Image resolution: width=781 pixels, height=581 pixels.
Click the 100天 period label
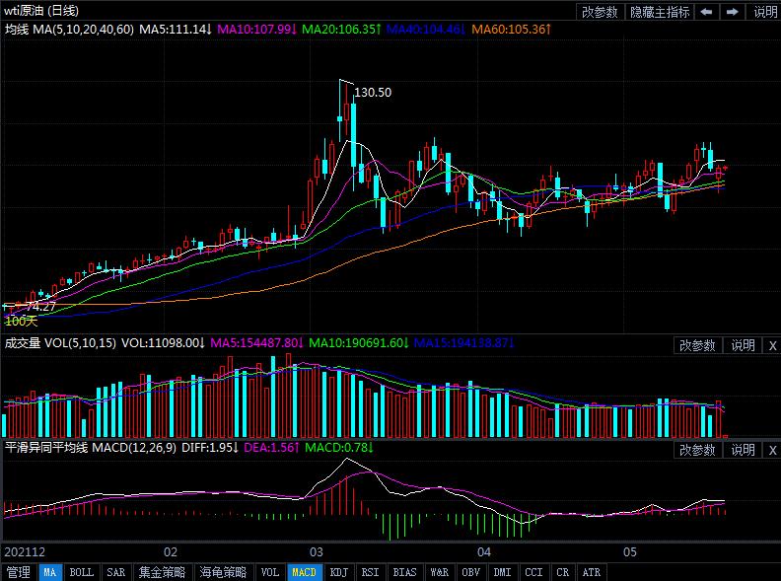(x=20, y=321)
